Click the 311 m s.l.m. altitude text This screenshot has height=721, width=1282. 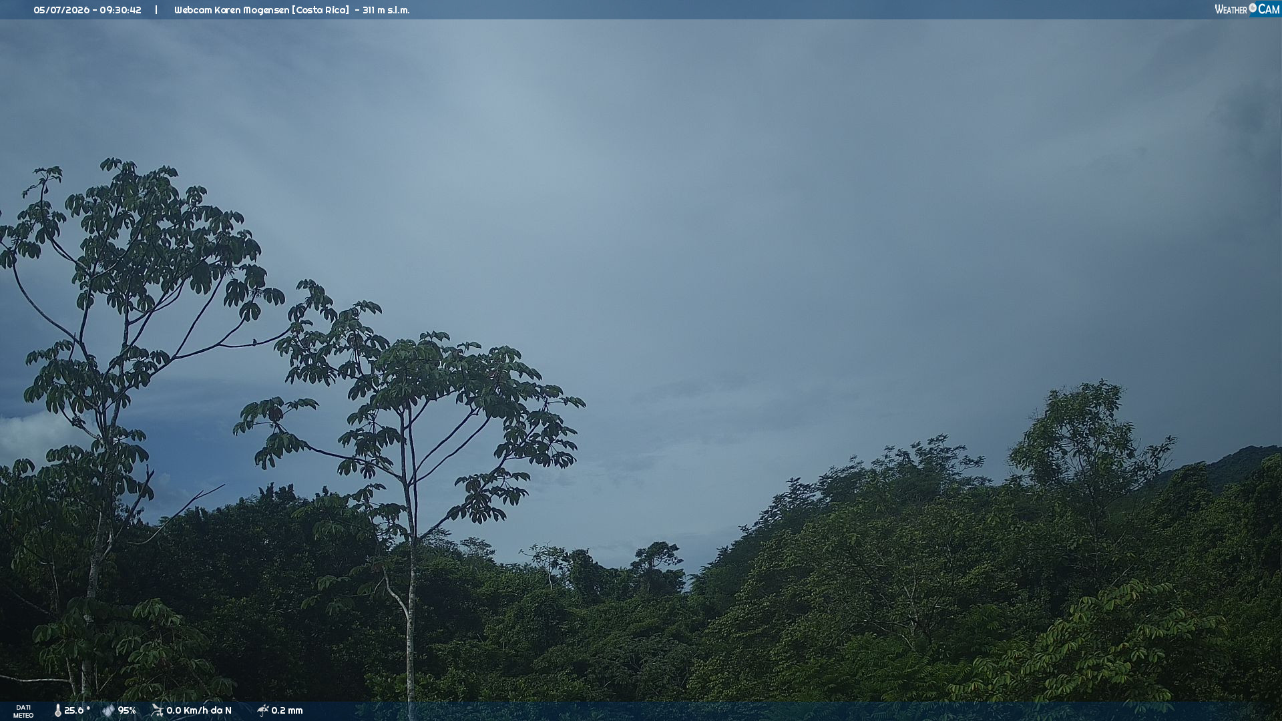coord(386,10)
